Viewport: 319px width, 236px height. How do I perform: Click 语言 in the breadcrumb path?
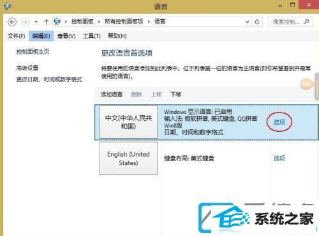[159, 21]
